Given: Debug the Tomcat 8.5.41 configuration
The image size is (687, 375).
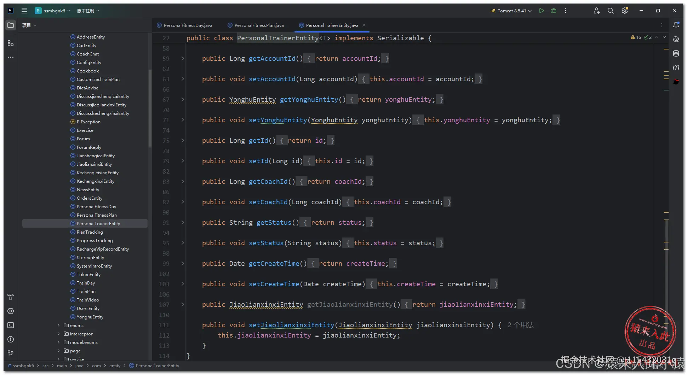Looking at the screenshot, I should pos(554,11).
